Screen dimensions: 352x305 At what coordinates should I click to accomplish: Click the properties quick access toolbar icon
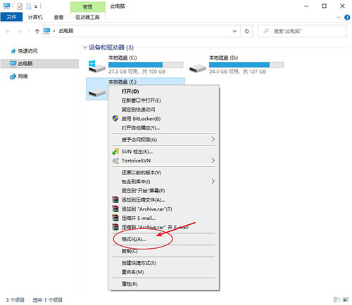point(20,6)
